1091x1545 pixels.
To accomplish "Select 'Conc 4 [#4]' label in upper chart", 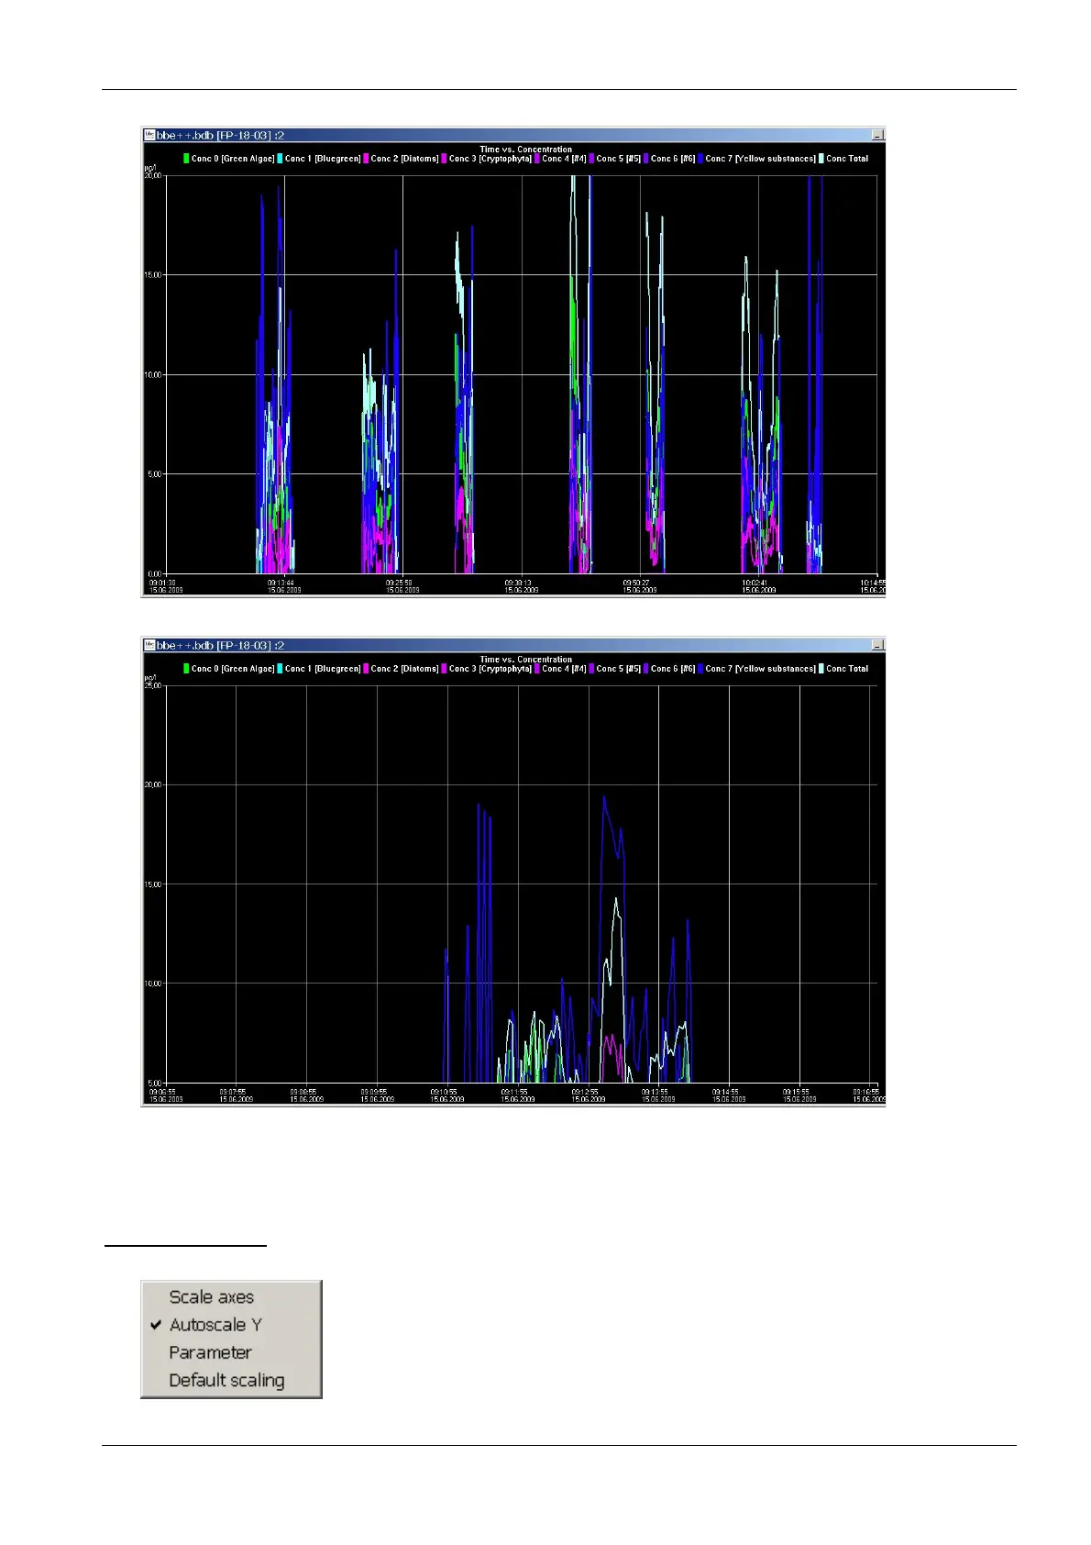I will coord(564,159).
